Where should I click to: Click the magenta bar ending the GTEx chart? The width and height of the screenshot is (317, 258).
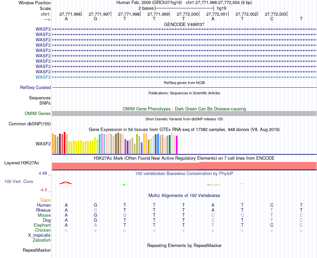click(x=177, y=145)
